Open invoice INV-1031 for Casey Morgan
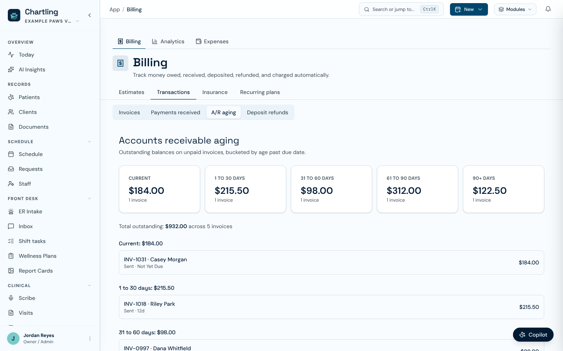 332,262
